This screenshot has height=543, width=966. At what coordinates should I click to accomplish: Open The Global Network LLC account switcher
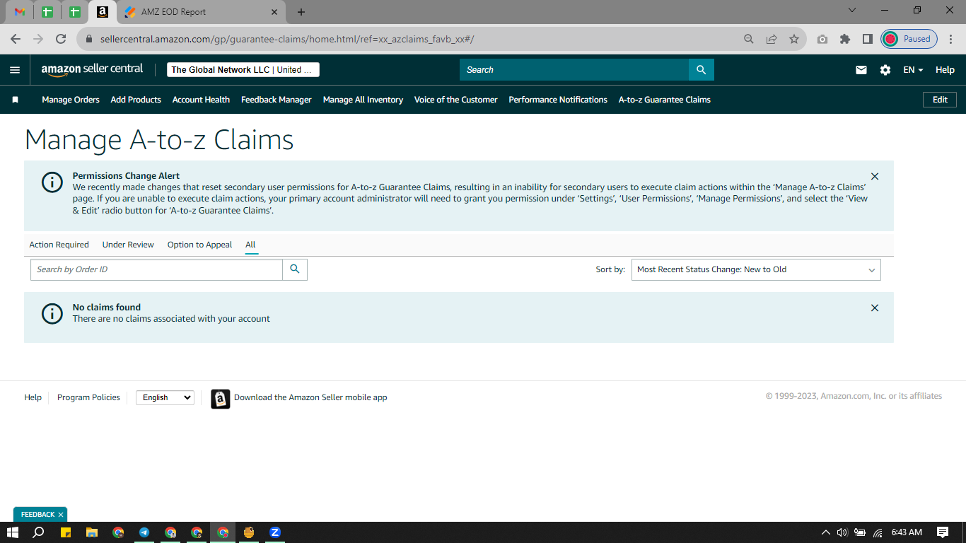point(243,70)
